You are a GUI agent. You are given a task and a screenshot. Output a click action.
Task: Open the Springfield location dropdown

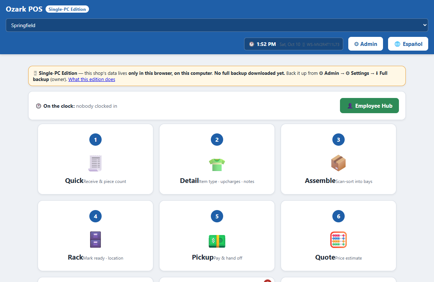pyautogui.click(x=217, y=25)
